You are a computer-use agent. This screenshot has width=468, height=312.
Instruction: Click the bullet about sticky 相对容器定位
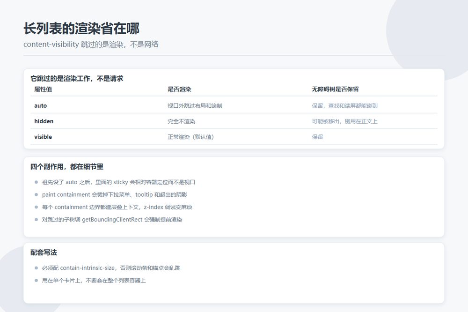click(x=118, y=182)
